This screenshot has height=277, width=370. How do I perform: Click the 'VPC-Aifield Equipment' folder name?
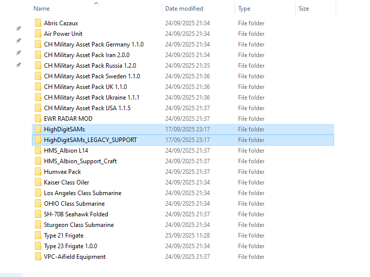[75, 257]
